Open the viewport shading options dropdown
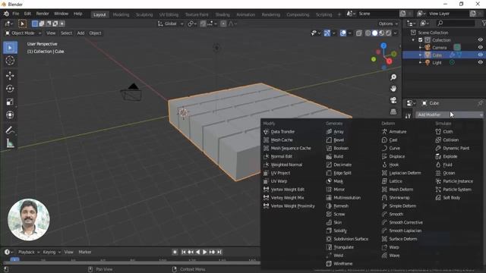 (x=395, y=33)
